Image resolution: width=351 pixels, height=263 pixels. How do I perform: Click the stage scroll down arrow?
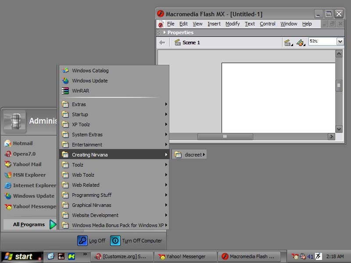339,129
